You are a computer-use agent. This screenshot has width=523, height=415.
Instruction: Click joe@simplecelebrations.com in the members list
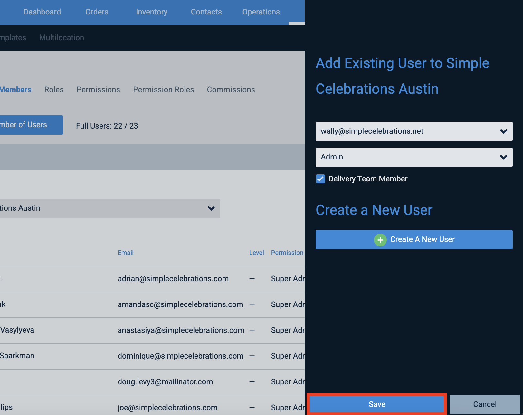point(167,408)
